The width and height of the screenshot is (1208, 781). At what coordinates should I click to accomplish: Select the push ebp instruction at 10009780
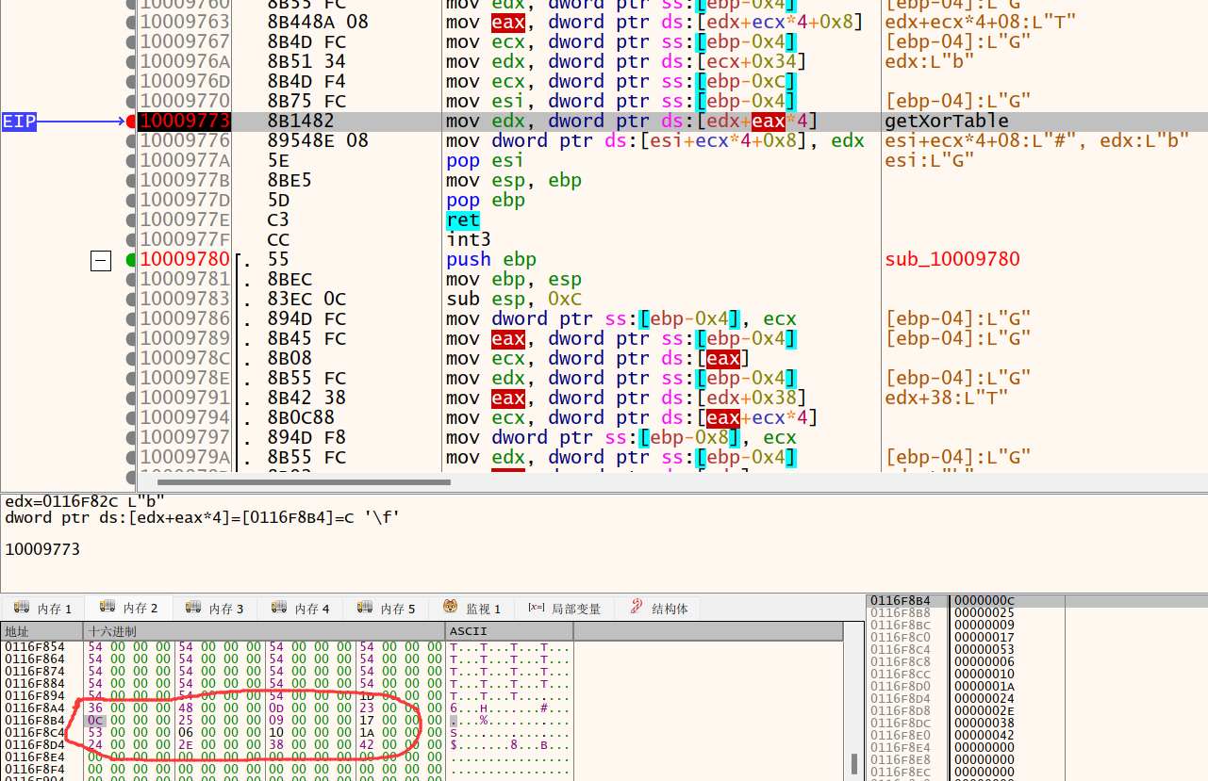(491, 260)
